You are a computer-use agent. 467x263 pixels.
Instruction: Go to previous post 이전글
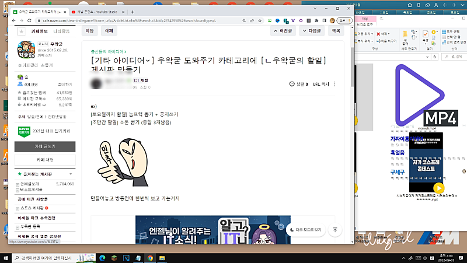(283, 31)
